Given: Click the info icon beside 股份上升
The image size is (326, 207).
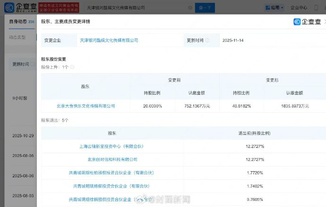Looking at the screenshot, I should coord(72,67).
